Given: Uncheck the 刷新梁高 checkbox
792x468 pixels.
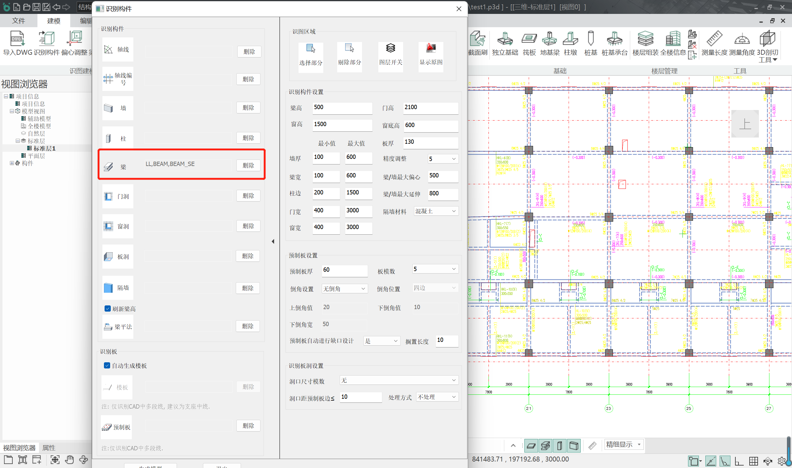Looking at the screenshot, I should tap(108, 308).
